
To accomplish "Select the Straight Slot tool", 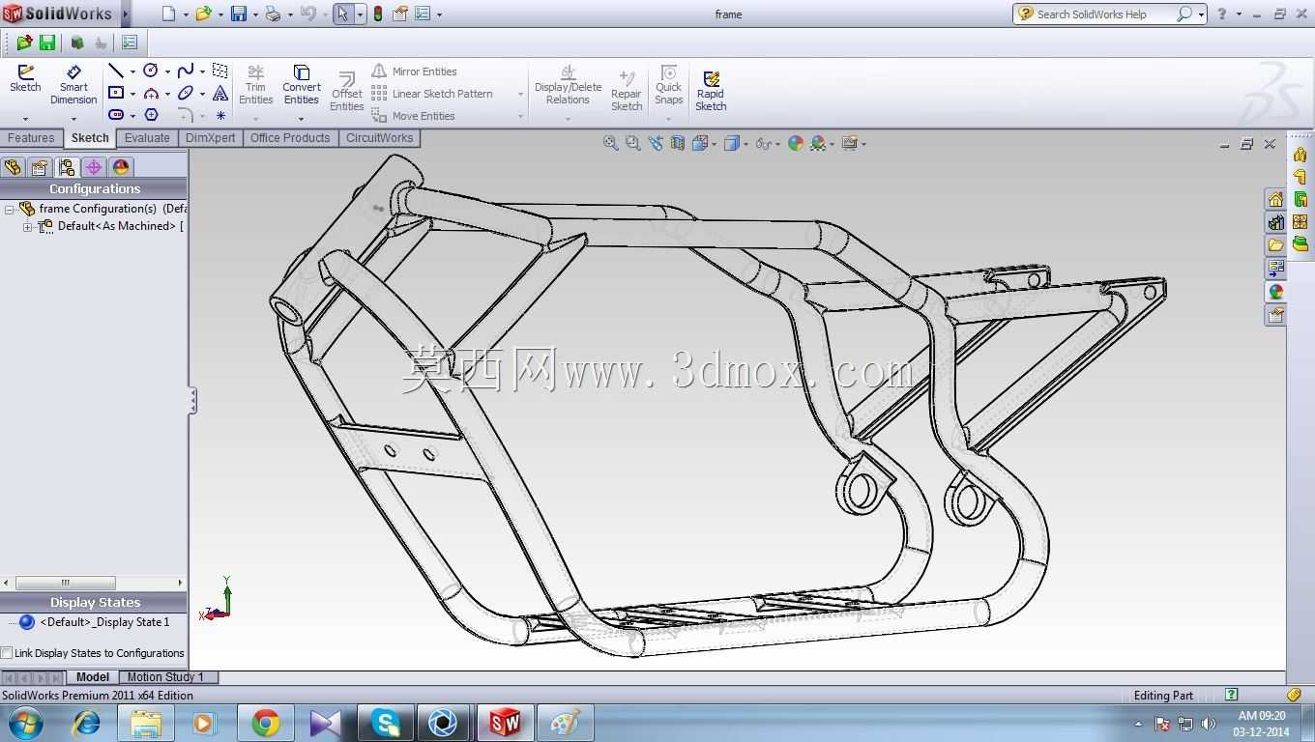I will tap(116, 114).
